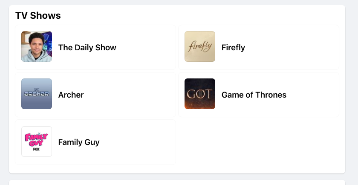Click the Archer FX logo icon

[x=37, y=94]
